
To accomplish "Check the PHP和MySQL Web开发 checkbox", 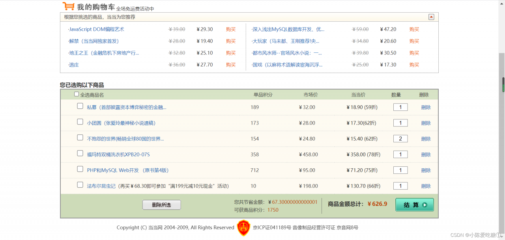I will click(x=80, y=169).
